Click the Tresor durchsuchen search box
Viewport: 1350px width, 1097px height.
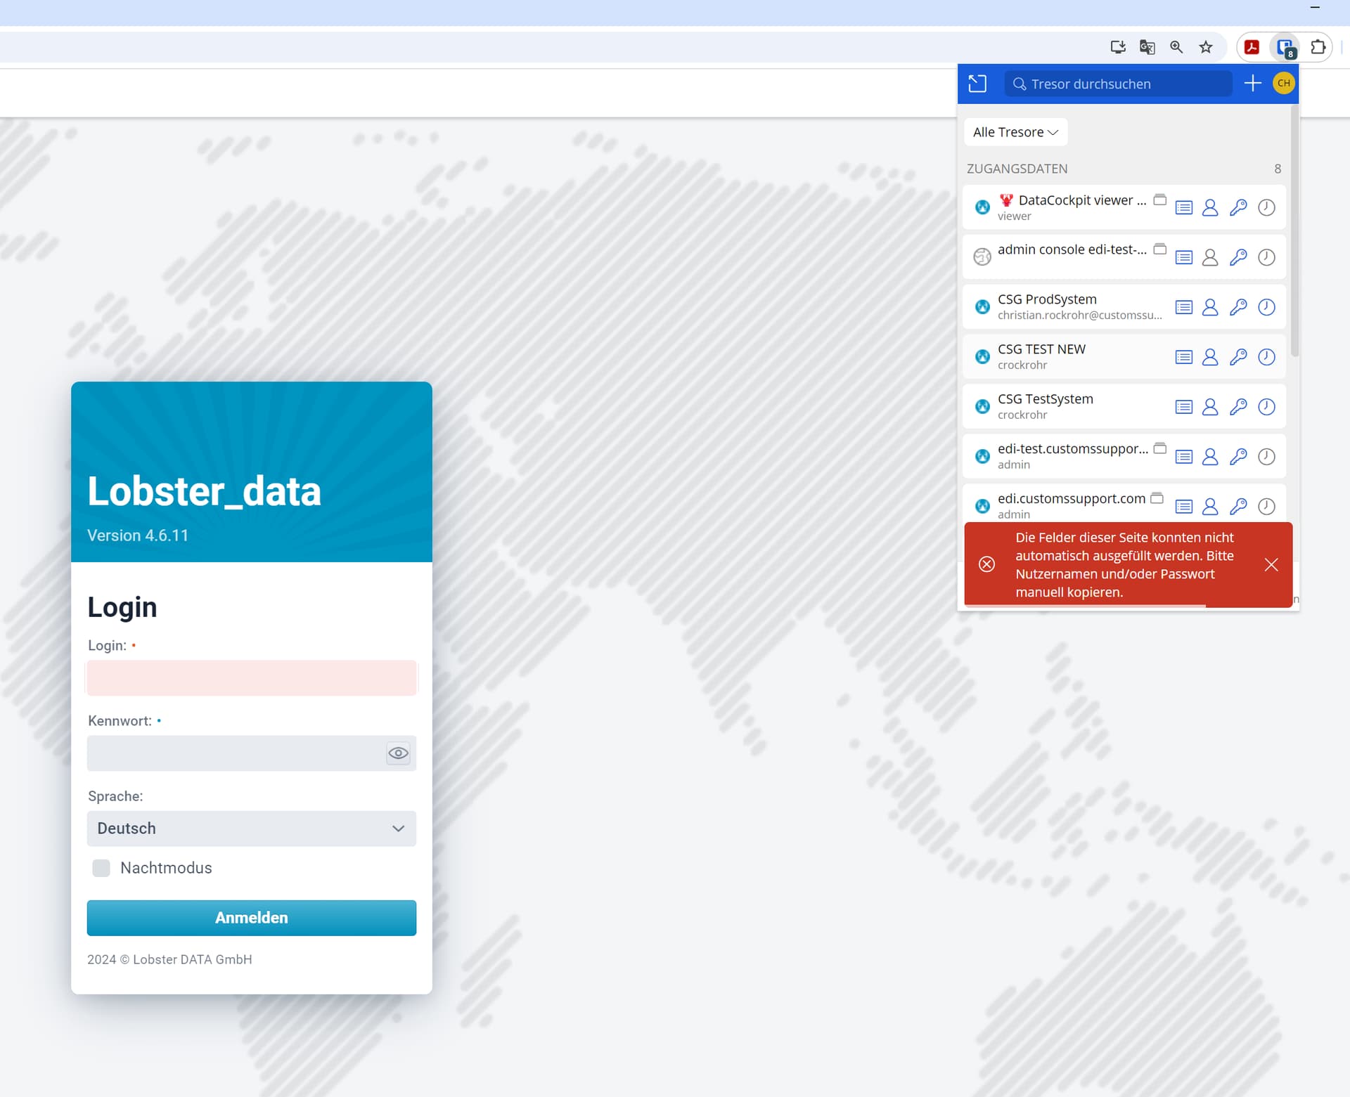pyautogui.click(x=1119, y=84)
